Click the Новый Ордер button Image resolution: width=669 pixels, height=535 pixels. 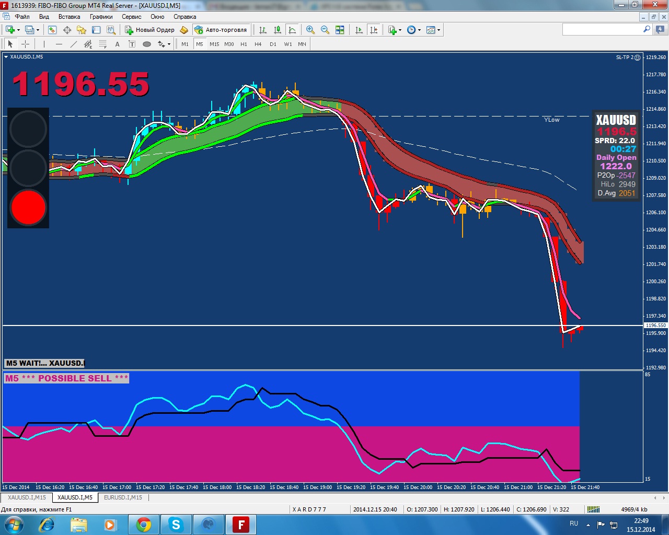[149, 30]
